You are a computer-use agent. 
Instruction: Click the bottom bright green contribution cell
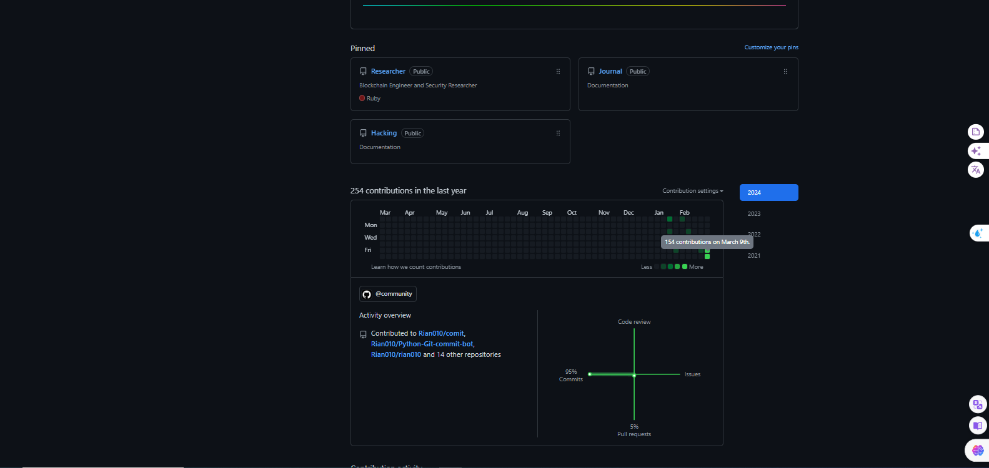707,256
